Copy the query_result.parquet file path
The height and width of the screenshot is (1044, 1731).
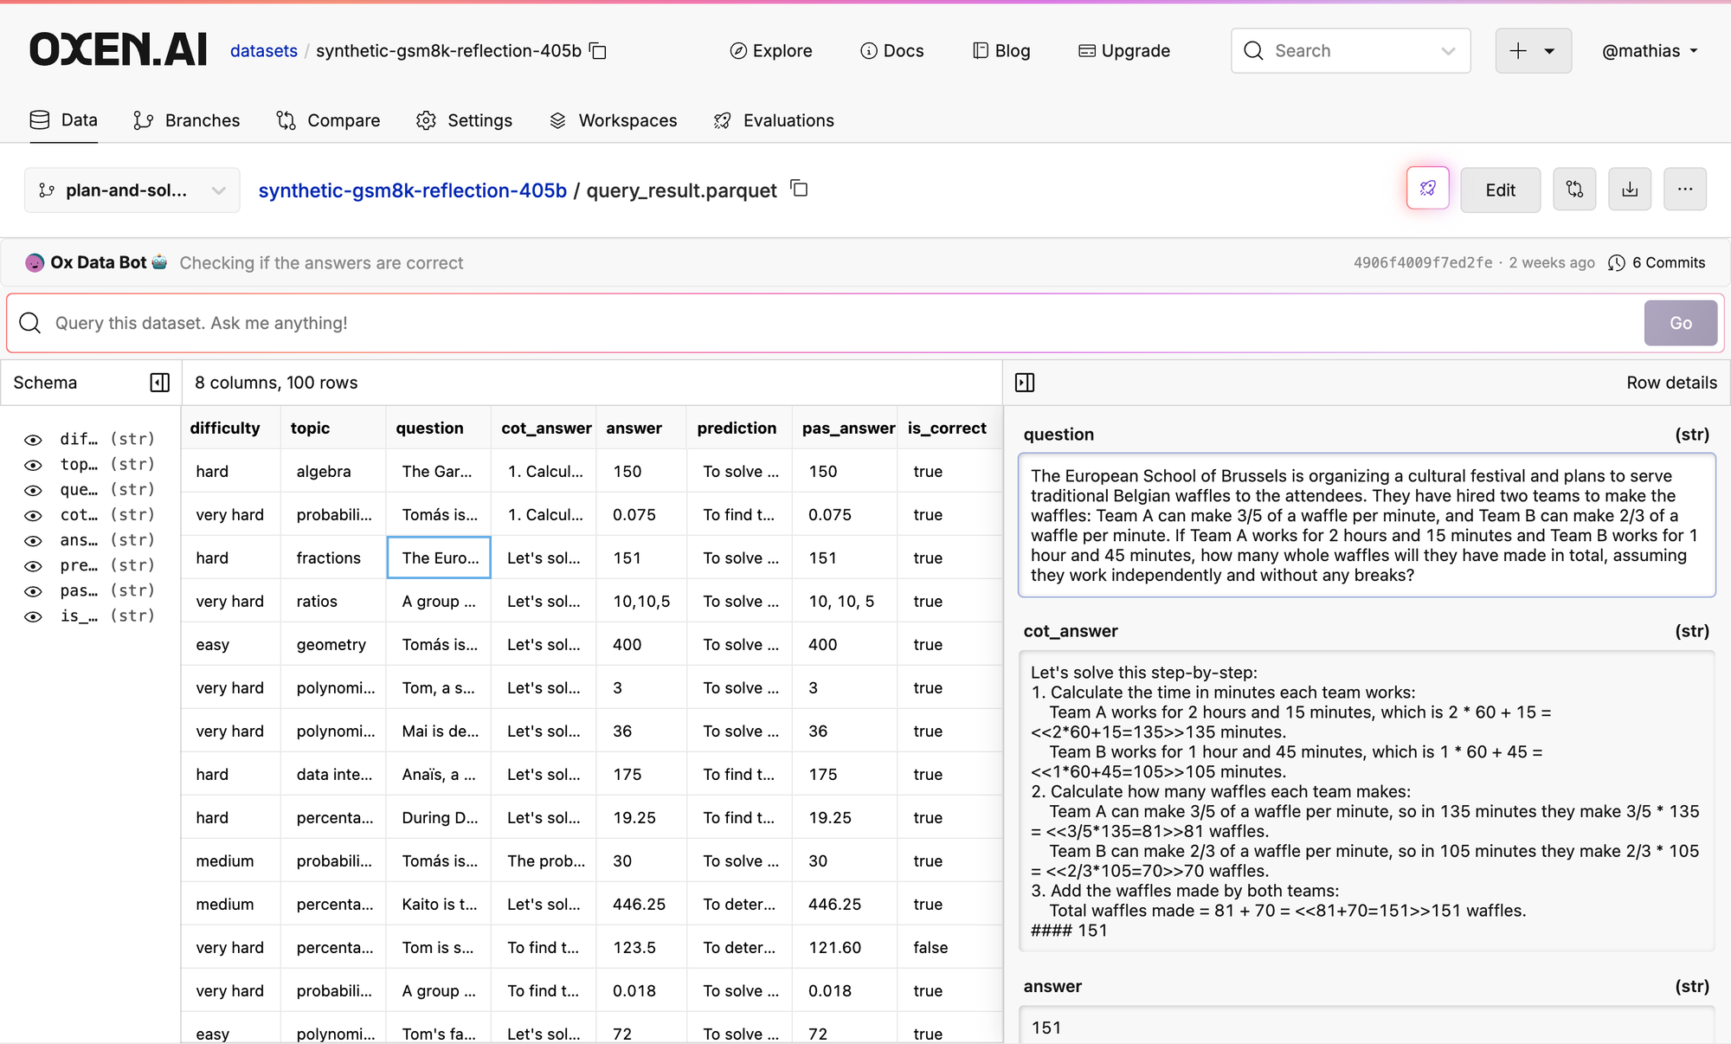pos(800,189)
